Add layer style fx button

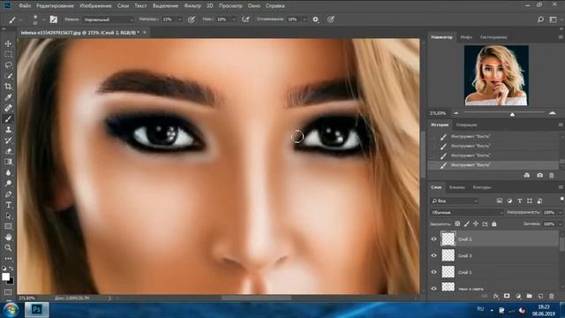pyautogui.click(x=496, y=296)
